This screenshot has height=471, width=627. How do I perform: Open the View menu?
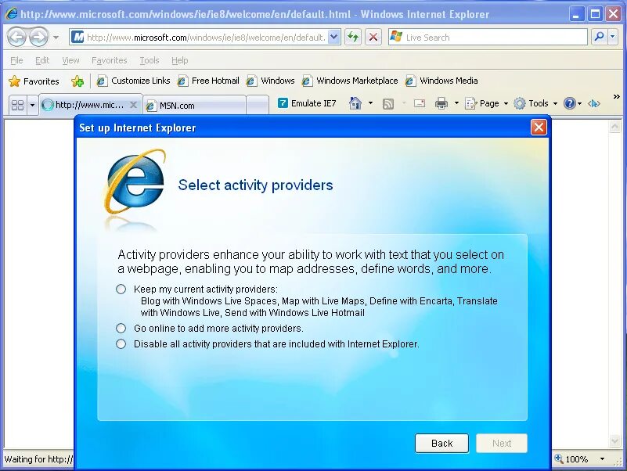point(70,60)
